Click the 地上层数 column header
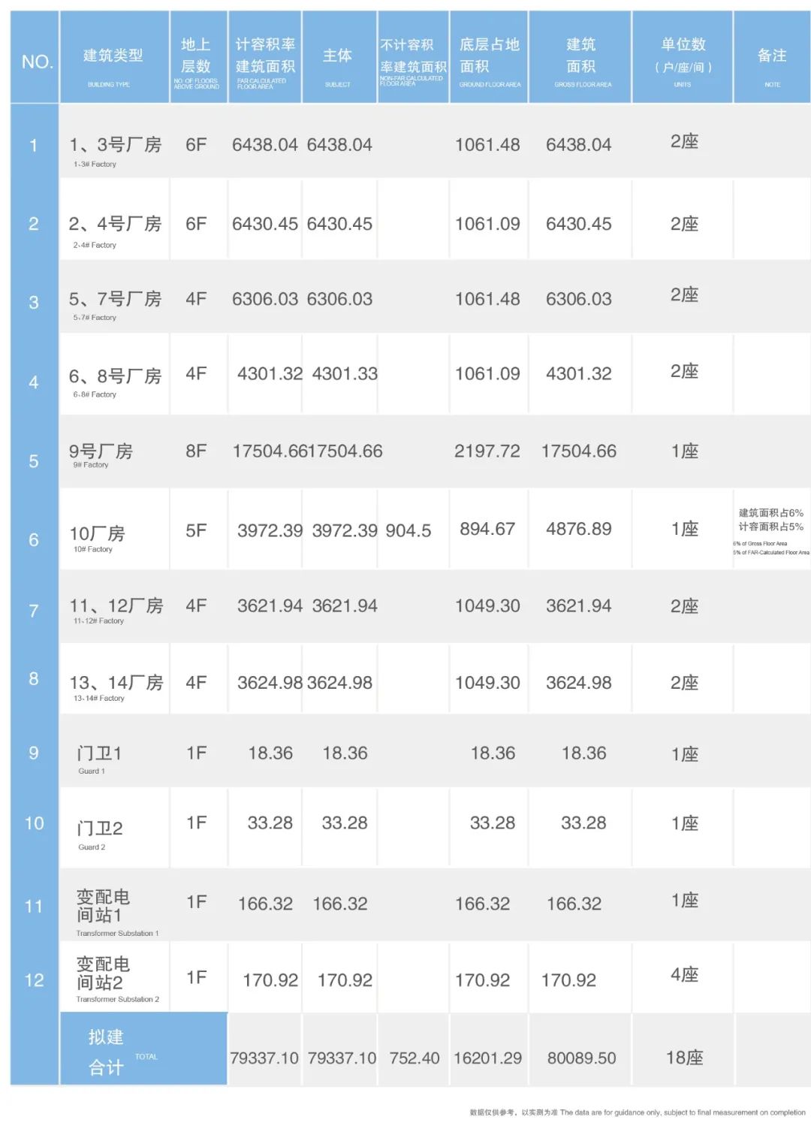Viewport: 811px width, 1126px height. (x=198, y=57)
